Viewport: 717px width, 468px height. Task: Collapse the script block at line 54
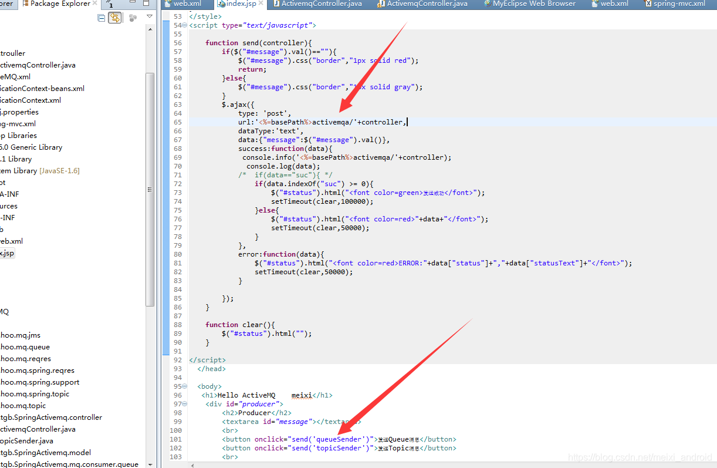(x=185, y=25)
